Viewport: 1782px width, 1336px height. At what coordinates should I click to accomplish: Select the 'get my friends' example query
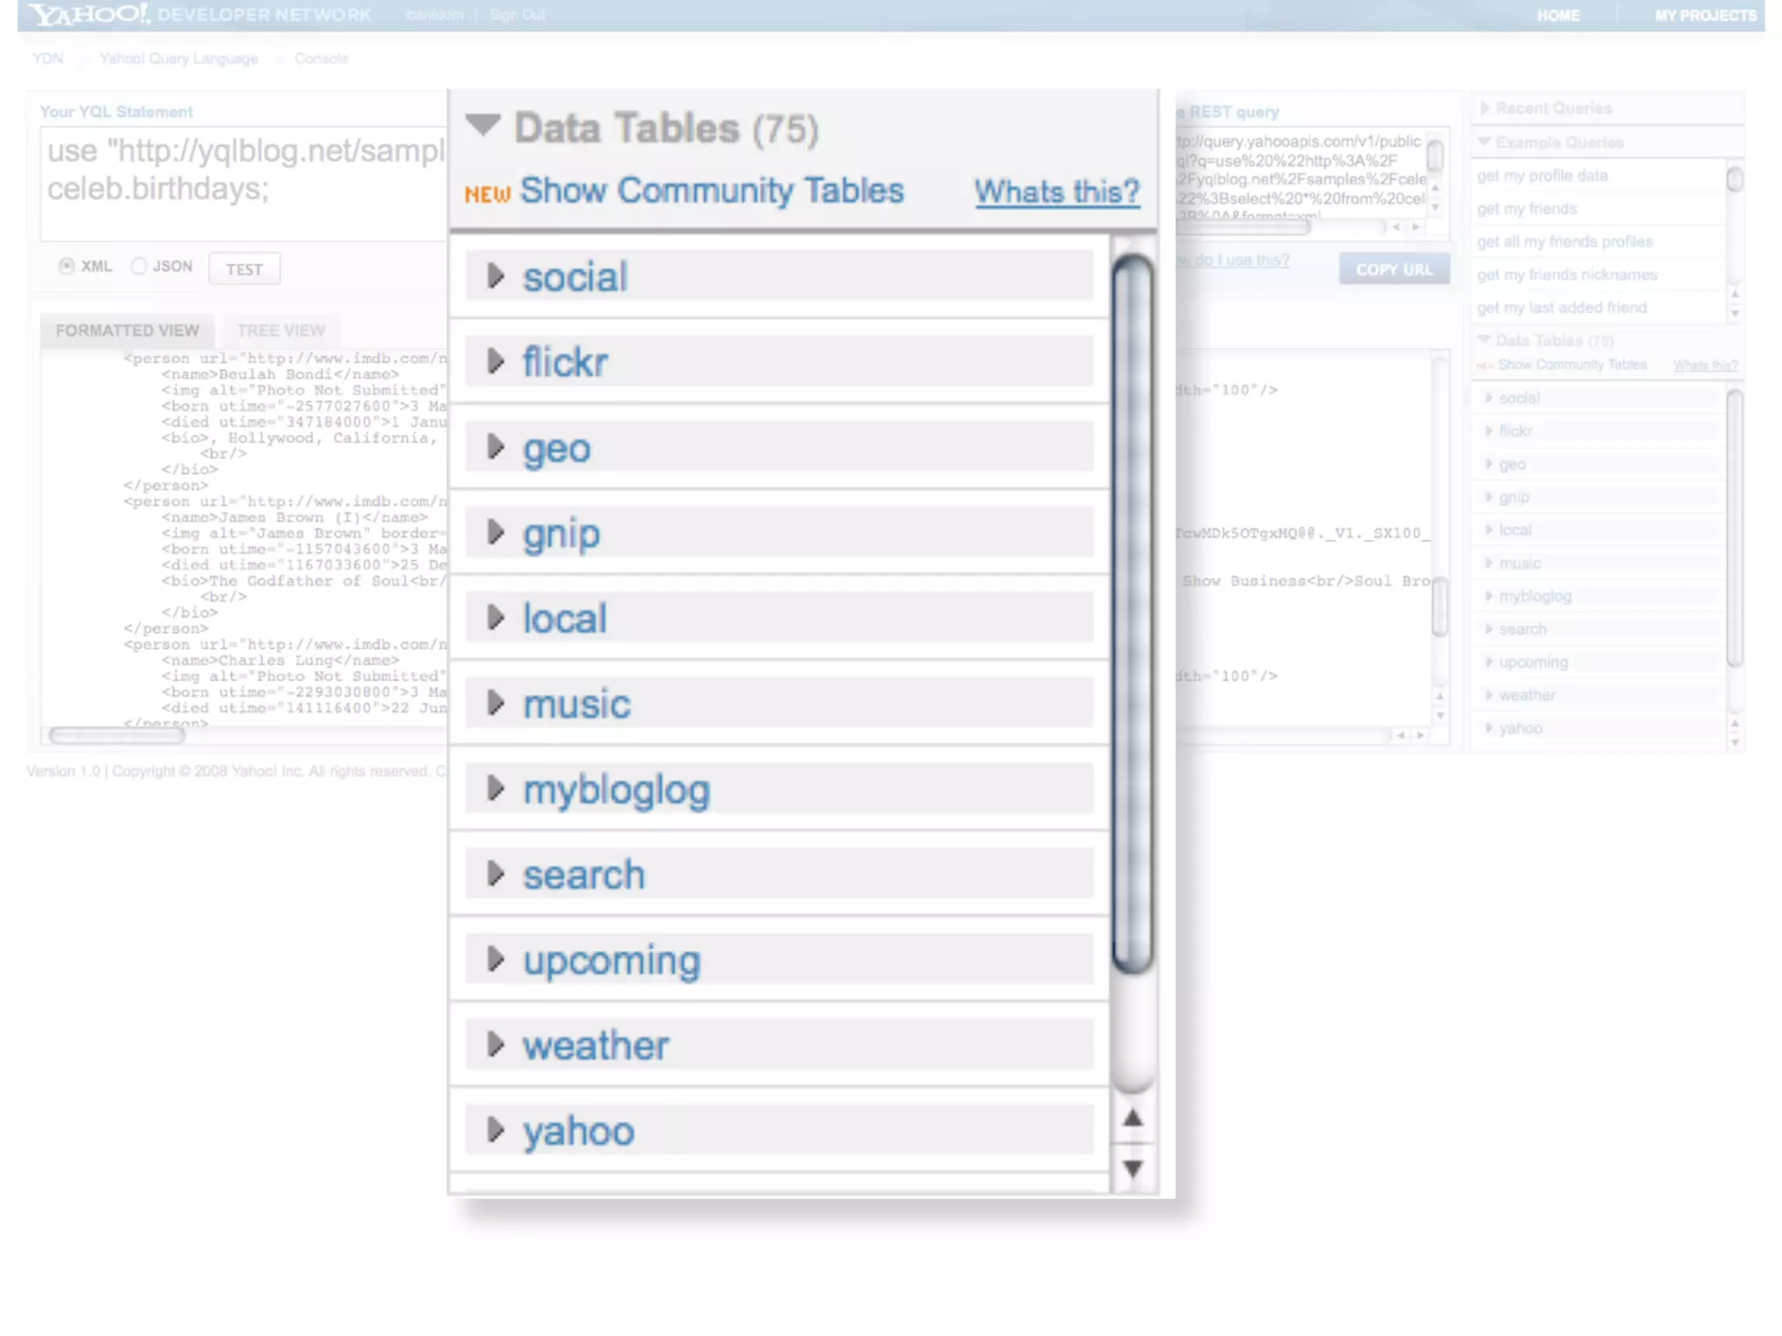pyautogui.click(x=1526, y=209)
